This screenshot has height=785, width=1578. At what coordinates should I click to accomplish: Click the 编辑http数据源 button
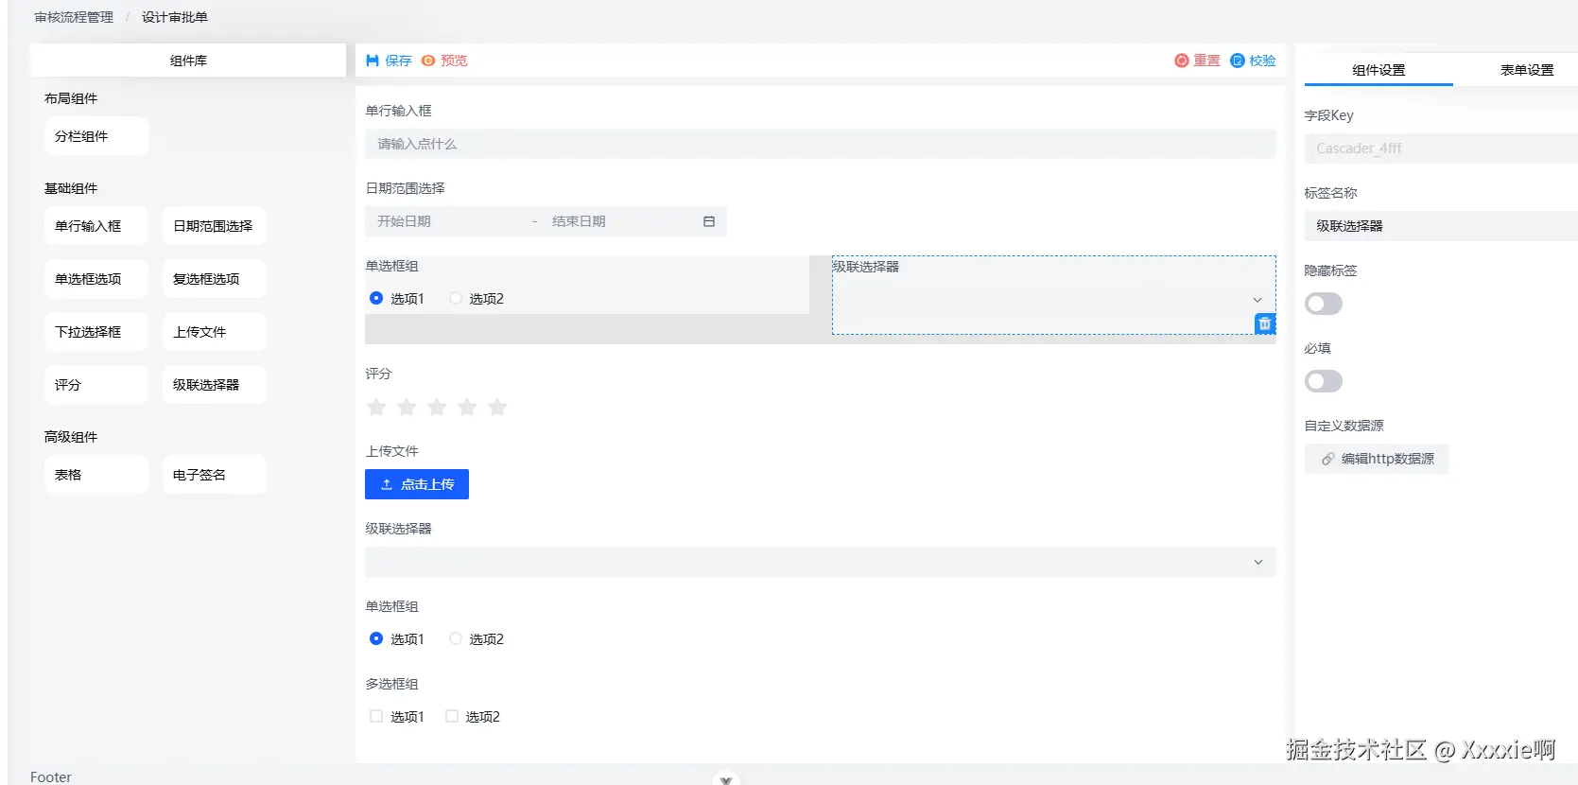tap(1377, 459)
